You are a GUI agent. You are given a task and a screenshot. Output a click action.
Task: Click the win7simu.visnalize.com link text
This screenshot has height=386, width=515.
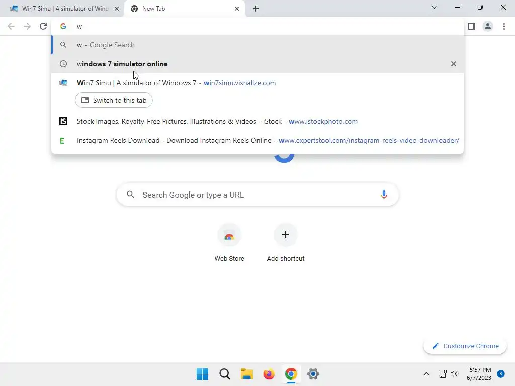pyautogui.click(x=239, y=83)
